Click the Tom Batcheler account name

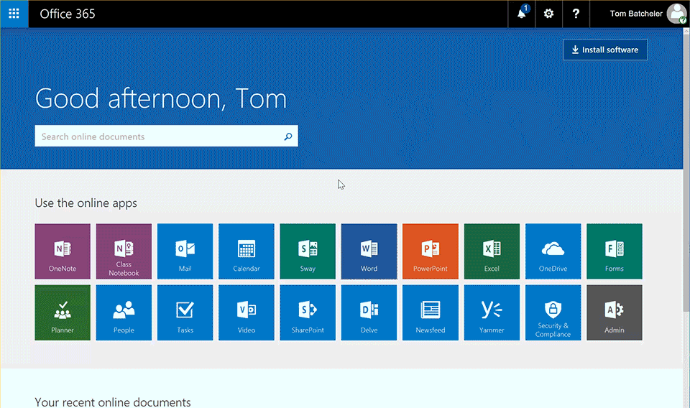636,14
